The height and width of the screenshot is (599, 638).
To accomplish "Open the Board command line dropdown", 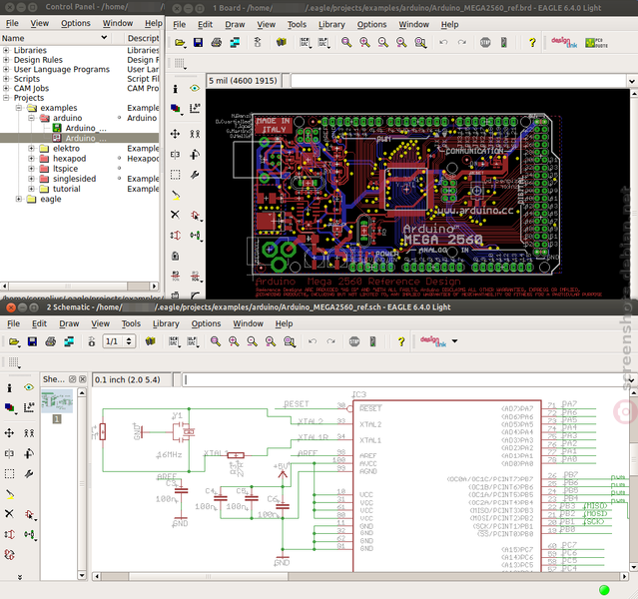I will coord(631,81).
